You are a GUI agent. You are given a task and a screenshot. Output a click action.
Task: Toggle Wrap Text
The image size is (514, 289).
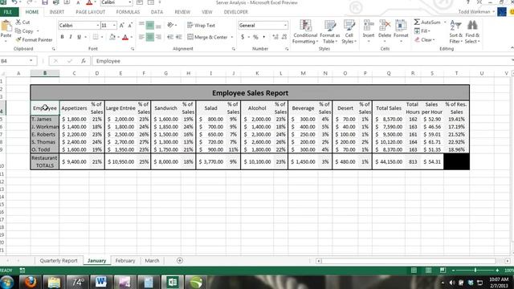201,25
